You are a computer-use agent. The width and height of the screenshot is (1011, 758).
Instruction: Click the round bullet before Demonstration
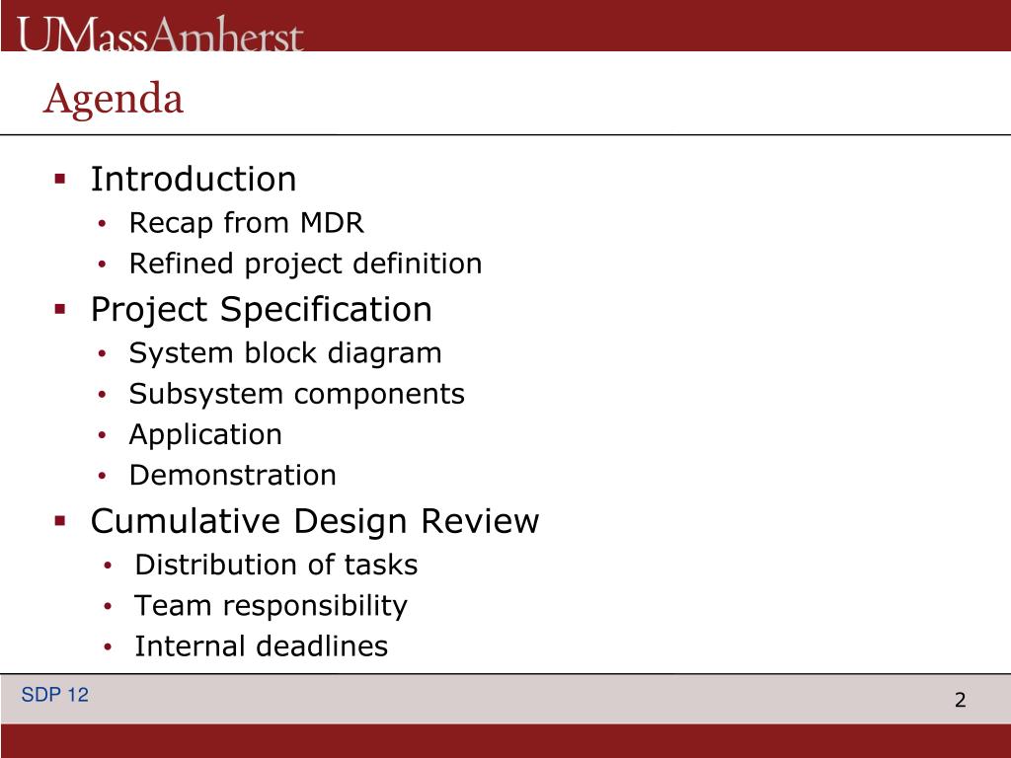click(x=102, y=476)
